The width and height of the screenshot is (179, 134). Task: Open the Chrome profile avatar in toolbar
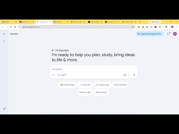172,27
